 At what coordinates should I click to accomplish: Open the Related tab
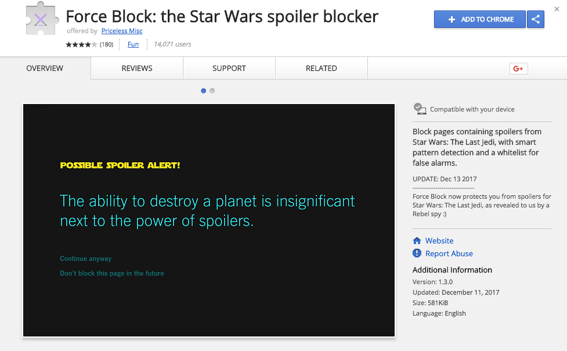[x=321, y=69]
